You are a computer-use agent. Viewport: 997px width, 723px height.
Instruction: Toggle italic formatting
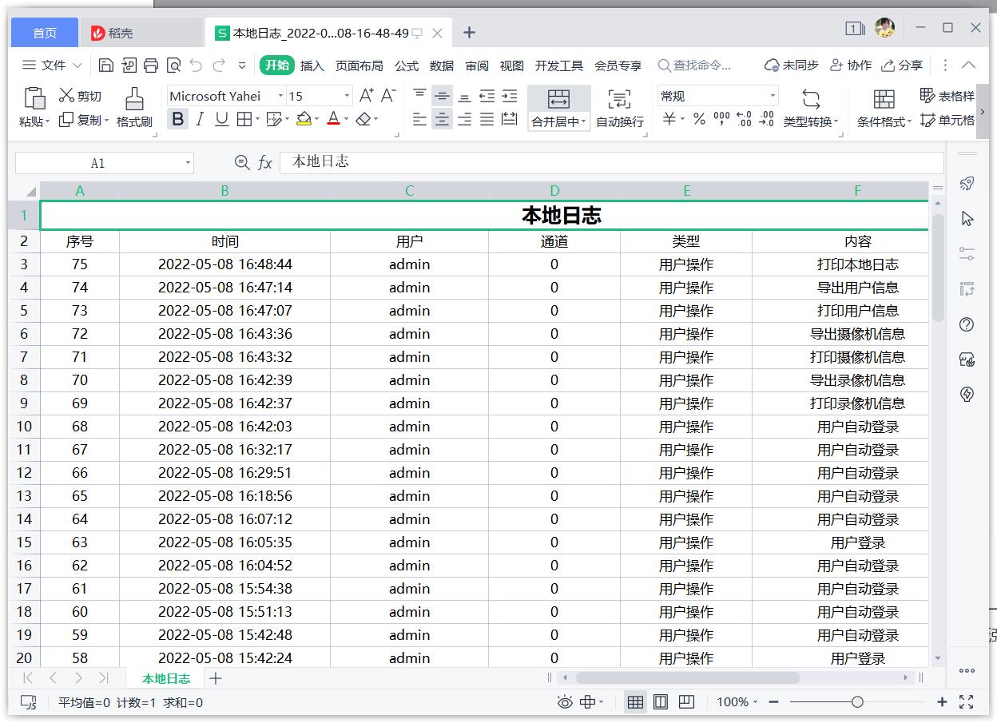tap(200, 119)
